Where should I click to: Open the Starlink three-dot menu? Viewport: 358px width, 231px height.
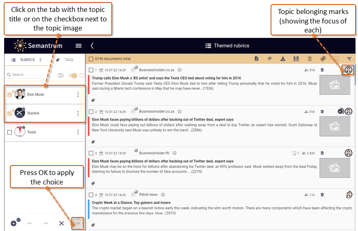[78, 113]
